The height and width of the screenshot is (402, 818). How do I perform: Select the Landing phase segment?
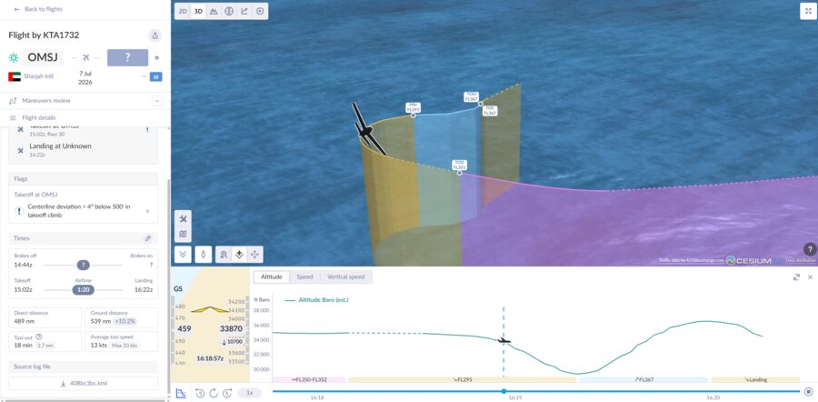click(x=755, y=379)
